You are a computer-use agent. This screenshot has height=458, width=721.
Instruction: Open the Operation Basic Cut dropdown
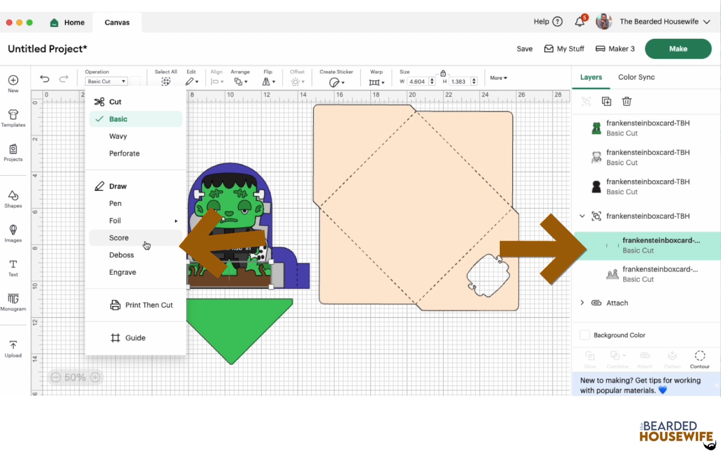point(106,82)
